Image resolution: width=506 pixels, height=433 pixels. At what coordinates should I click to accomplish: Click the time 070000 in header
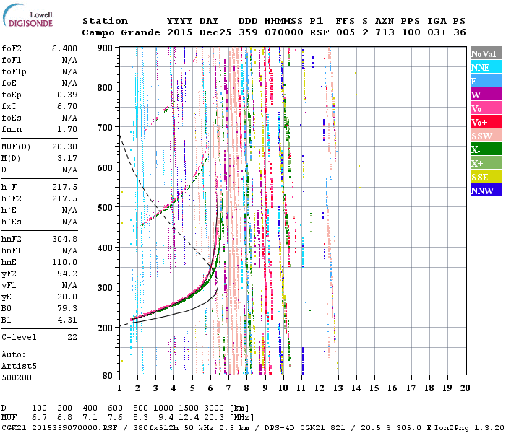click(283, 32)
